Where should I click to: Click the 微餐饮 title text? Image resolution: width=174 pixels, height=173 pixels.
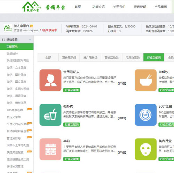[x=164, y=72]
